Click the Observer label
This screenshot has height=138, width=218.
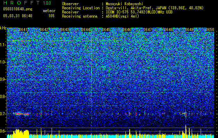pyautogui.click(x=70, y=4)
